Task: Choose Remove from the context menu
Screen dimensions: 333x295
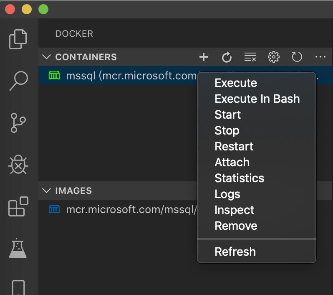Action: [x=236, y=226]
